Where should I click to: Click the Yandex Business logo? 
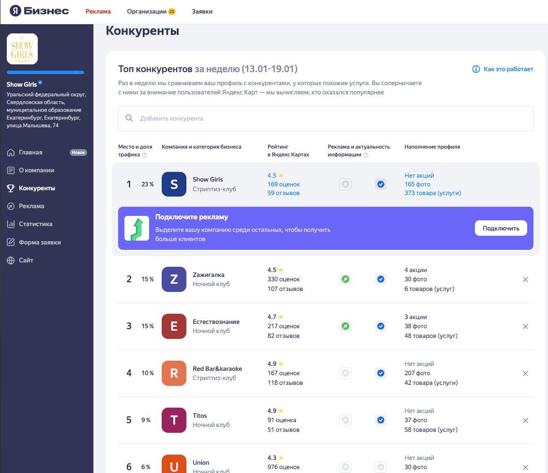(x=39, y=11)
